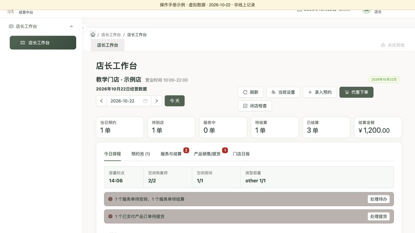Open 当班设置 shift settings
The image size is (415, 233).
(283, 92)
